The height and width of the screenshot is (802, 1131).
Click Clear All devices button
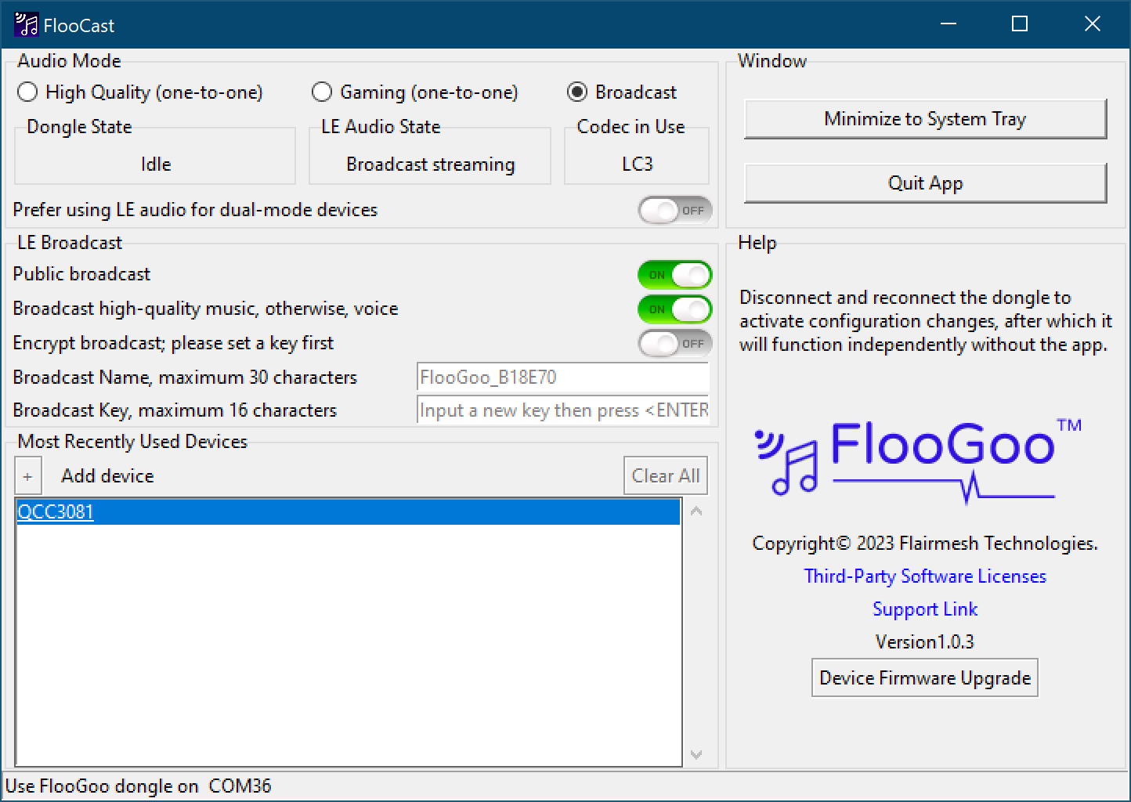tap(666, 476)
